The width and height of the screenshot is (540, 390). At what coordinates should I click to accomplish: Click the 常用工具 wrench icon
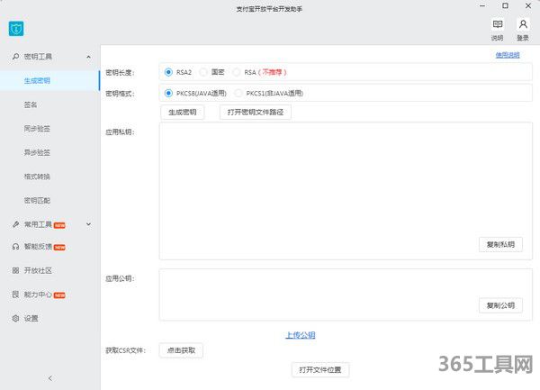tap(15, 224)
